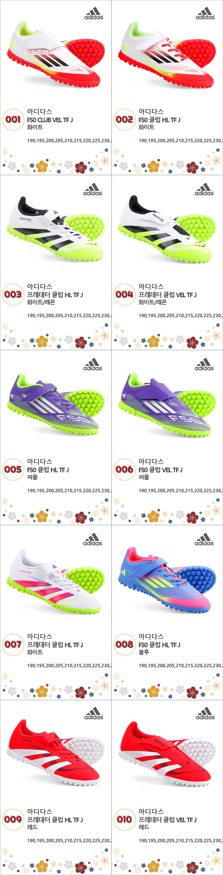Image resolution: width=223 pixels, height=875 pixels.
Task: Open the F50 클럽 HL TF J 퍼플 title
Action: 48,470
